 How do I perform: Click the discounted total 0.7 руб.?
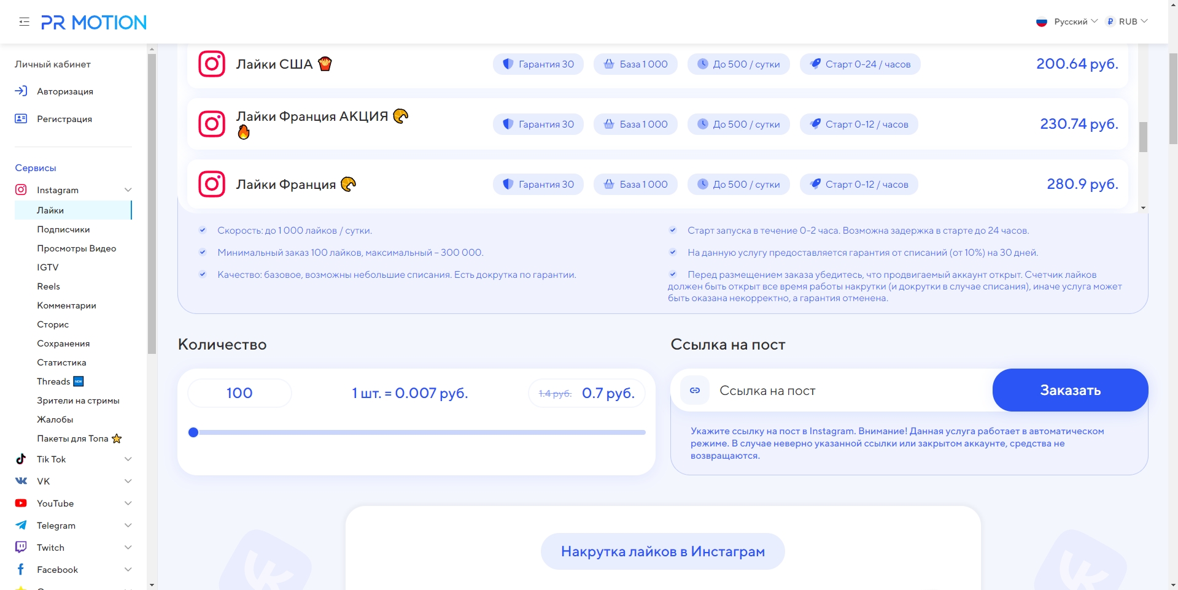tap(608, 393)
